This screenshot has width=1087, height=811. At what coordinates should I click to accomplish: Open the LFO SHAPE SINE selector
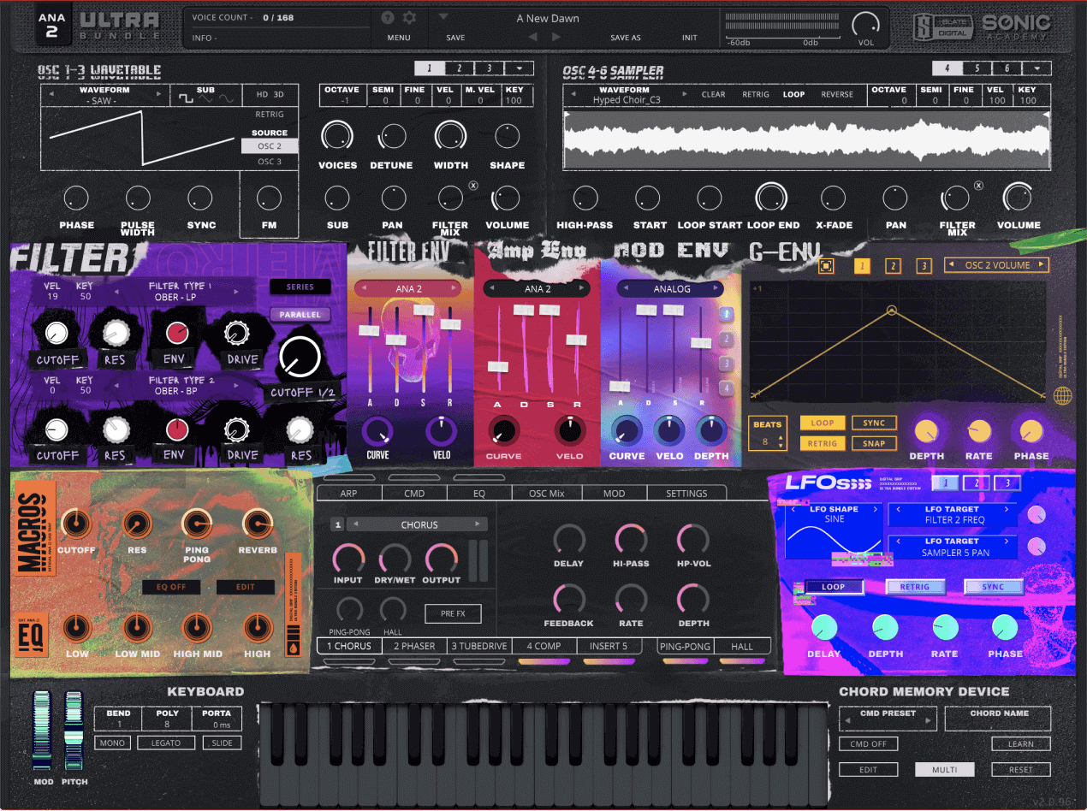(x=834, y=514)
